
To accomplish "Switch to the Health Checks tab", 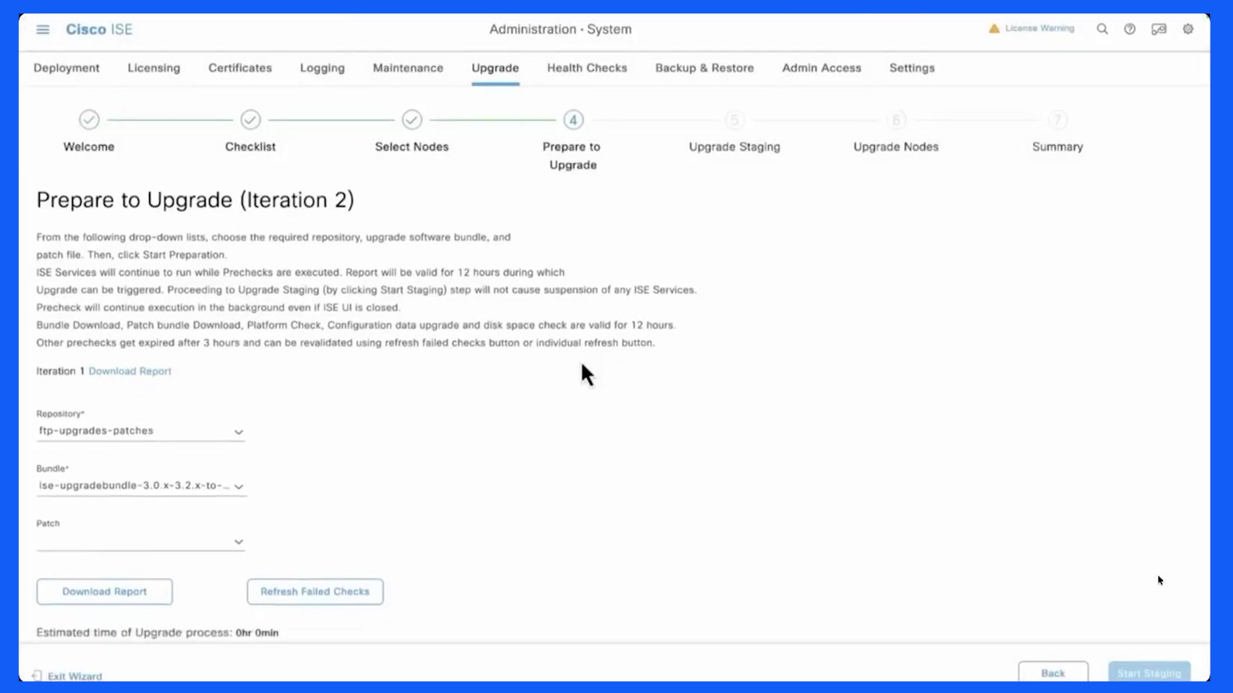I will pos(587,68).
